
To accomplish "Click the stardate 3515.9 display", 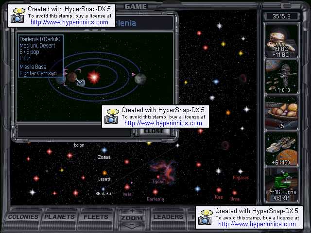I will pos(281,16).
